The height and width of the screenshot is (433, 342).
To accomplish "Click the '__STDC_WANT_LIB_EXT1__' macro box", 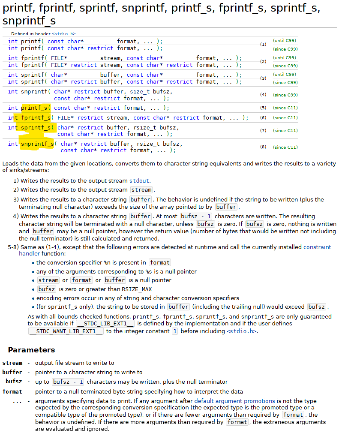I will point(66,331).
